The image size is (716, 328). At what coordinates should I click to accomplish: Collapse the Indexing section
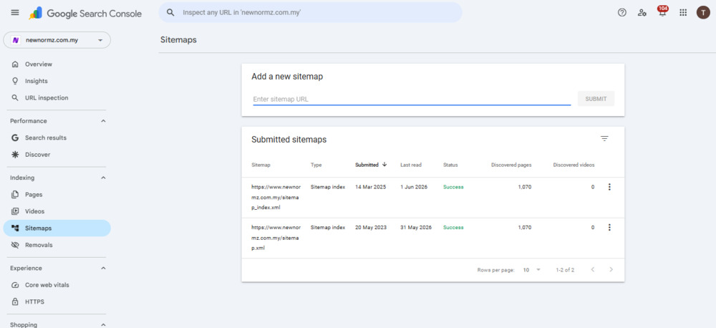[x=103, y=178]
